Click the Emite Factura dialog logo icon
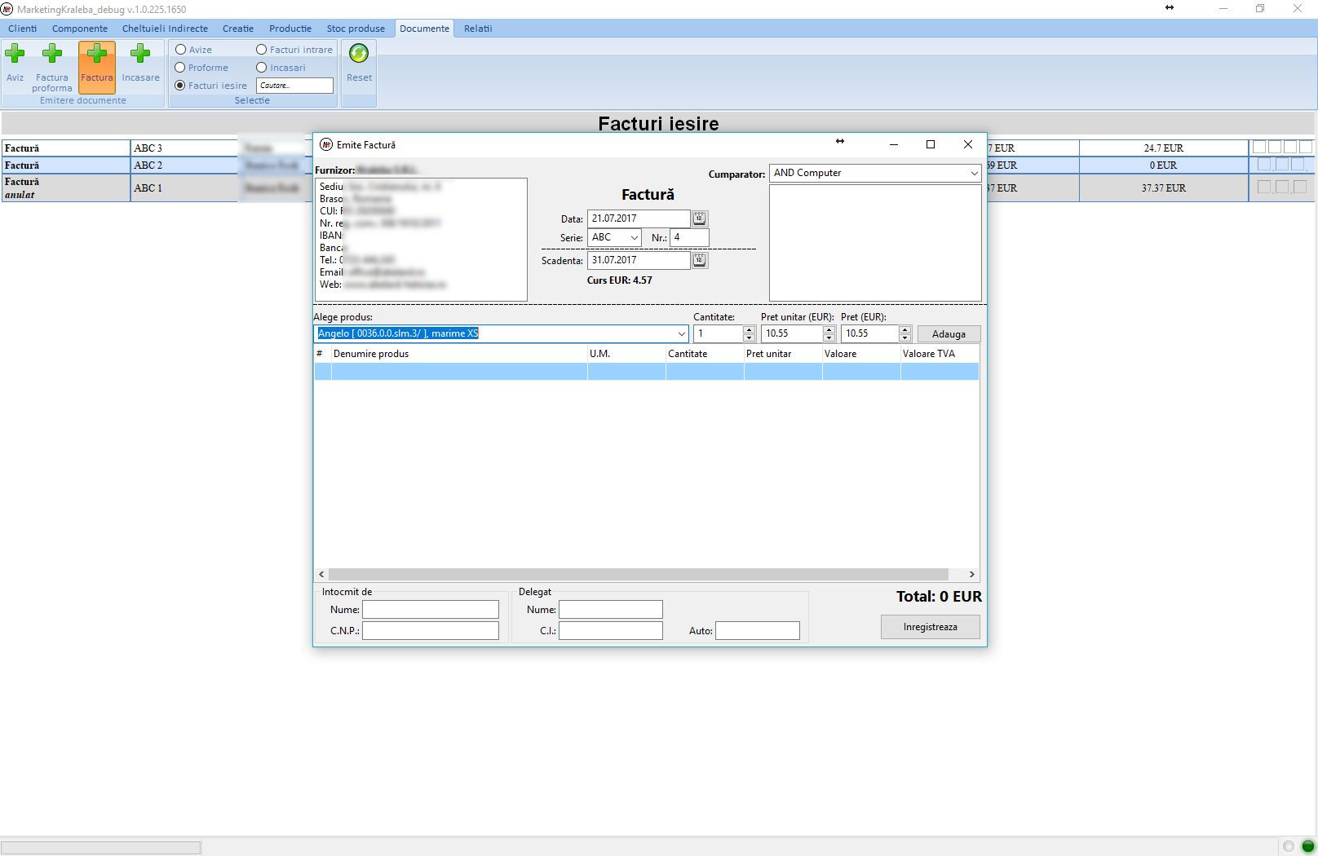This screenshot has width=1318, height=856. click(326, 144)
